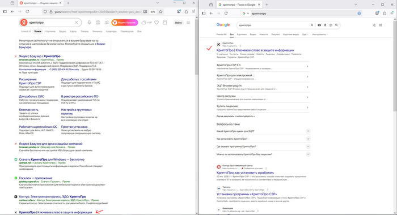Image resolution: width=397 pixels, height=215 pixels.
Task: Open the sidebar toggle in Yandex window
Action: coord(5,12)
